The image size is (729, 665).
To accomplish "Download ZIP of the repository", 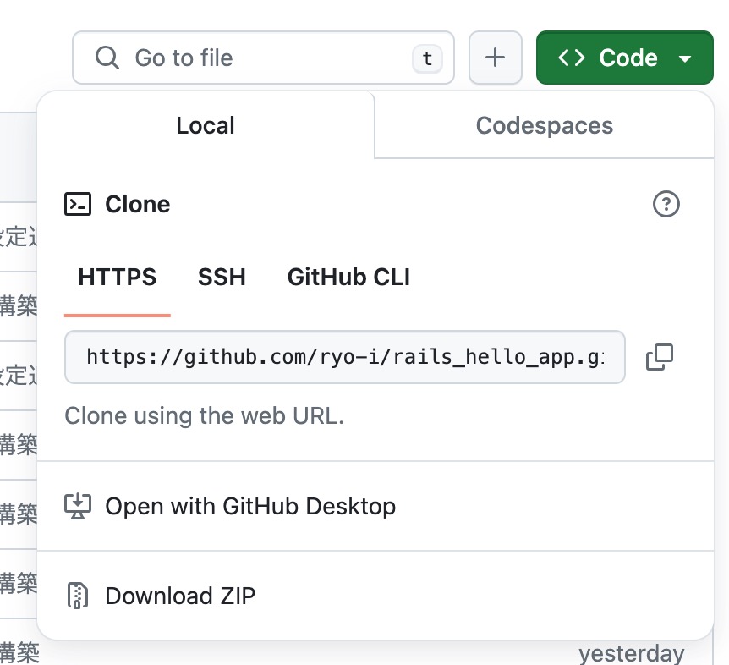I will point(375,596).
